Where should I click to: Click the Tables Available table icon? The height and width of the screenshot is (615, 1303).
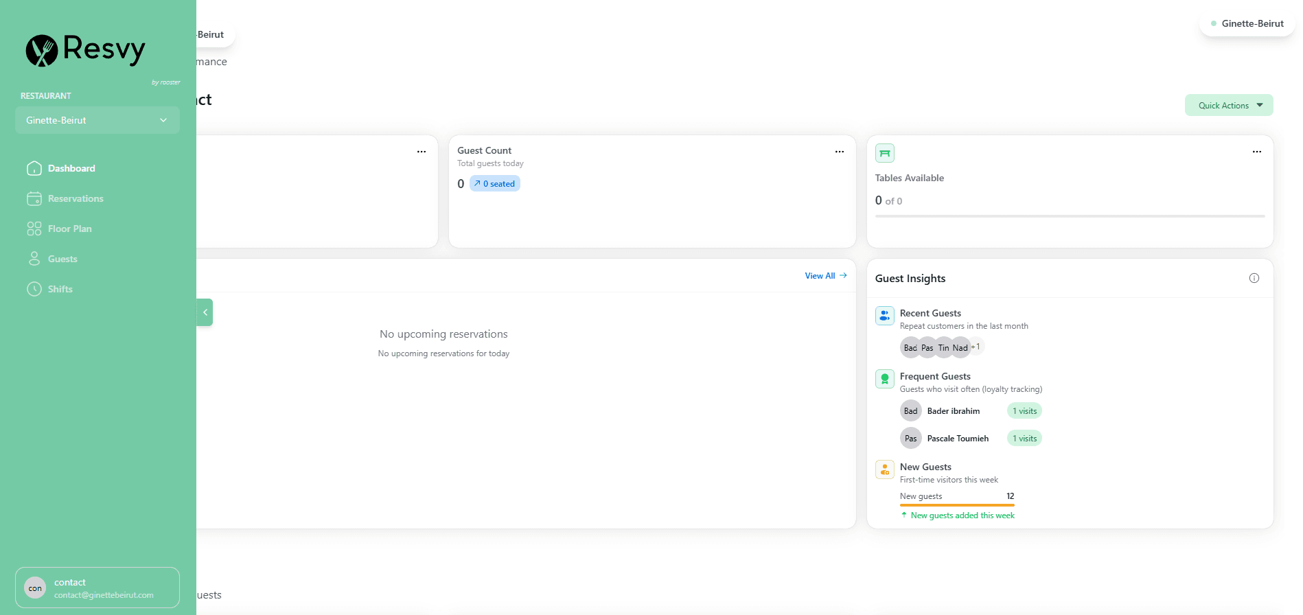click(884, 153)
